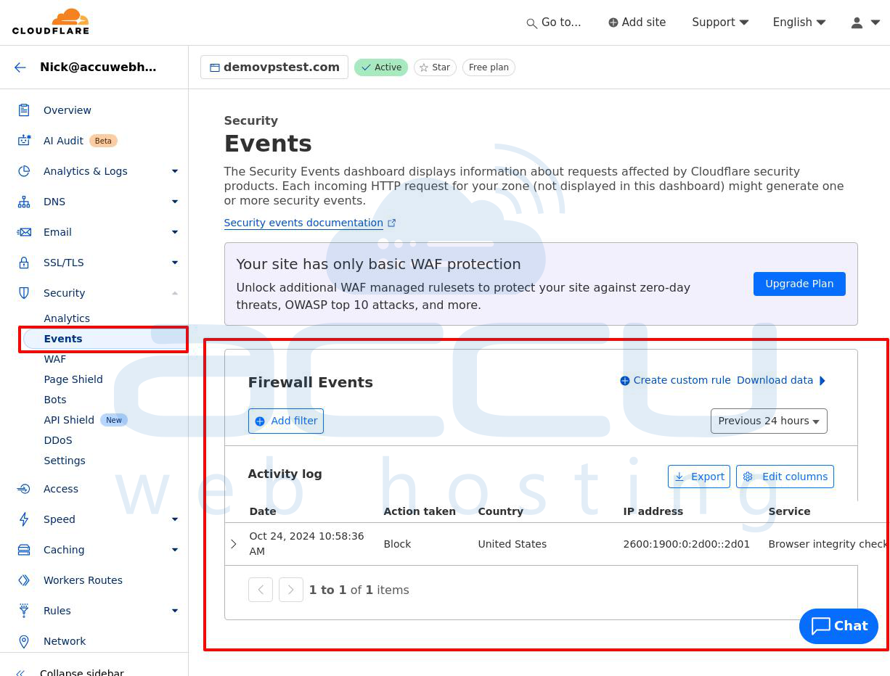Click the Free plan badge
890x676 pixels.
pyautogui.click(x=489, y=67)
